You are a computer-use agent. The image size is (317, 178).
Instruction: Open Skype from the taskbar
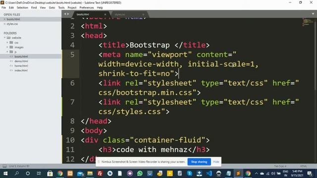pos(189,174)
